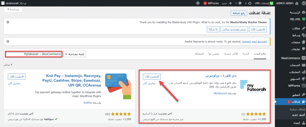Open the كلمة مفتاحية search type dropdown
The image size is (306, 127).
coord(75,54)
